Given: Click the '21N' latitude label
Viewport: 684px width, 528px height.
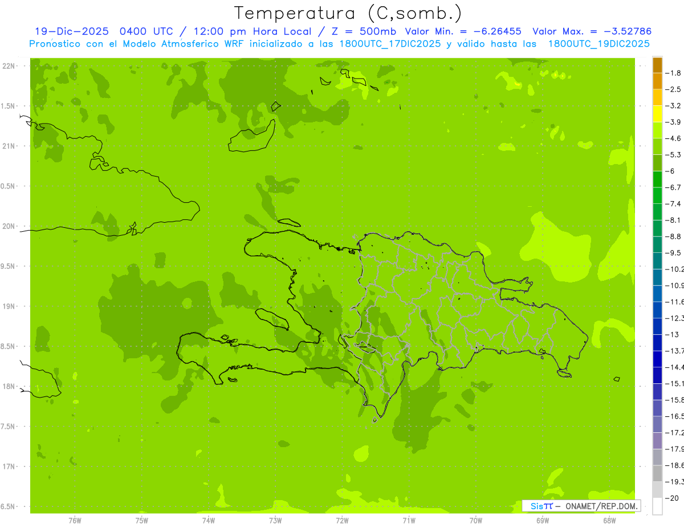Looking at the screenshot, I should coord(9,146).
